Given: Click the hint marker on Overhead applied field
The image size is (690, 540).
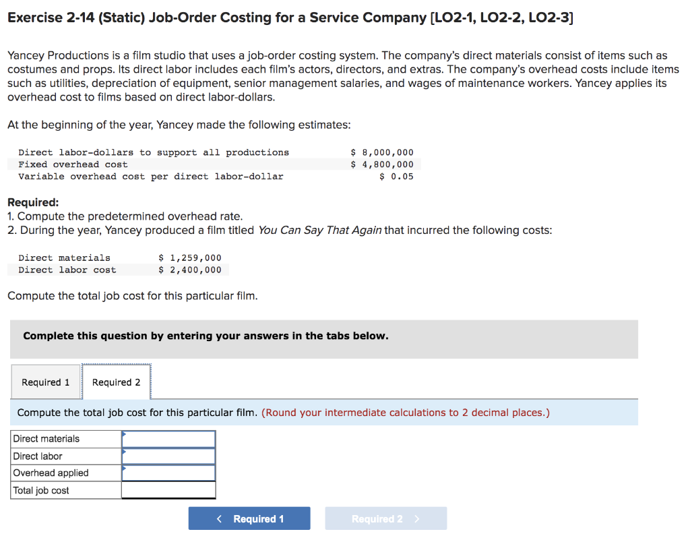Looking at the screenshot, I should click(125, 469).
